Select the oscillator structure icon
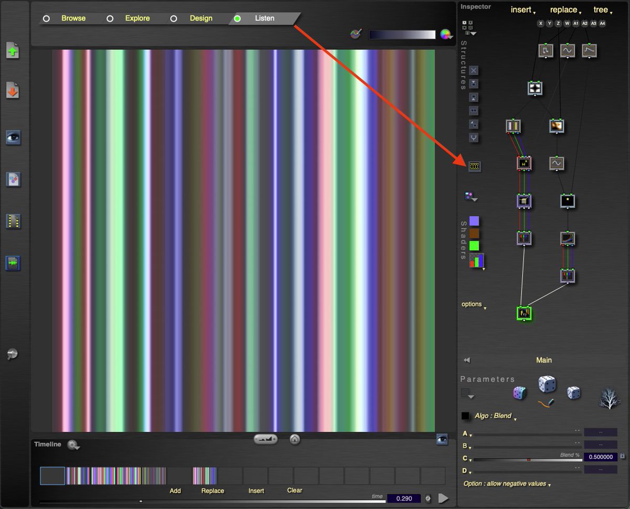 pyautogui.click(x=475, y=166)
